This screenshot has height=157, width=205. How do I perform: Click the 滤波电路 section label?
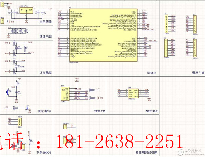point(46,37)
